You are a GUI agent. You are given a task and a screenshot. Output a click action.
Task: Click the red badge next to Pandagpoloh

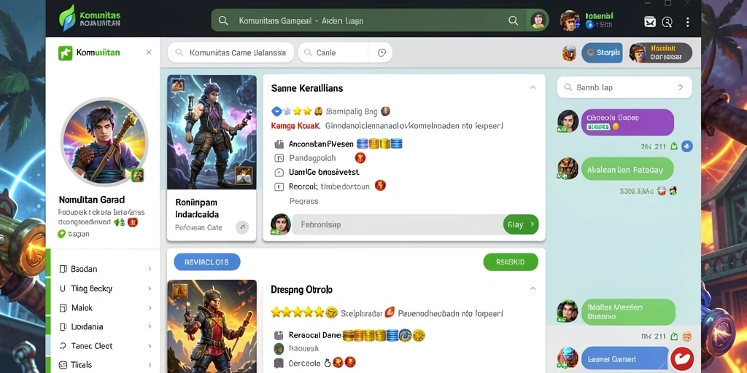pos(360,158)
